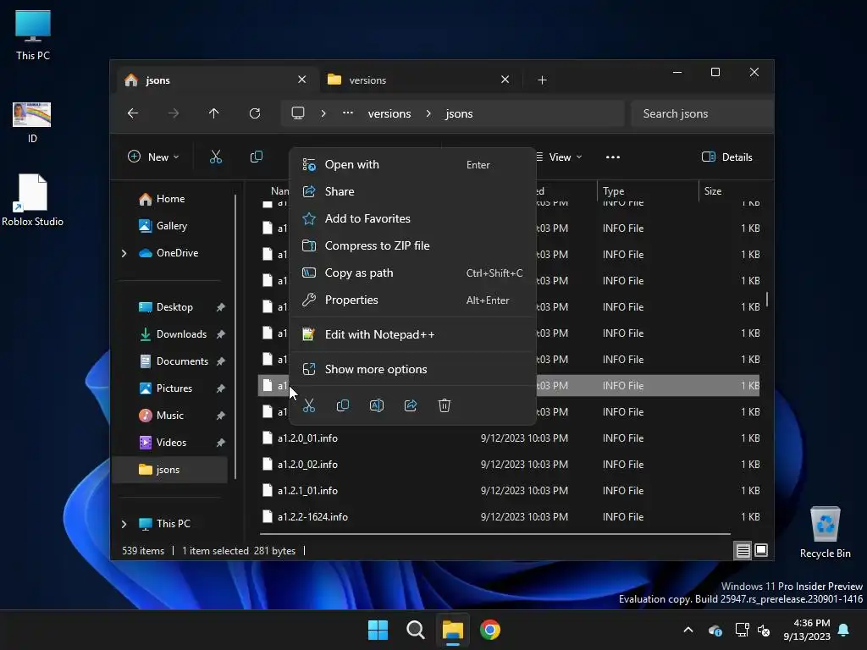Click the Delete trash icon in context menu
Image resolution: width=867 pixels, height=650 pixels.
tap(445, 405)
